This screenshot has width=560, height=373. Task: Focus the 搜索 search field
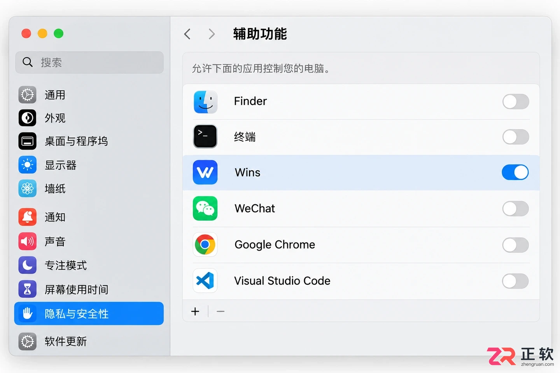point(89,62)
